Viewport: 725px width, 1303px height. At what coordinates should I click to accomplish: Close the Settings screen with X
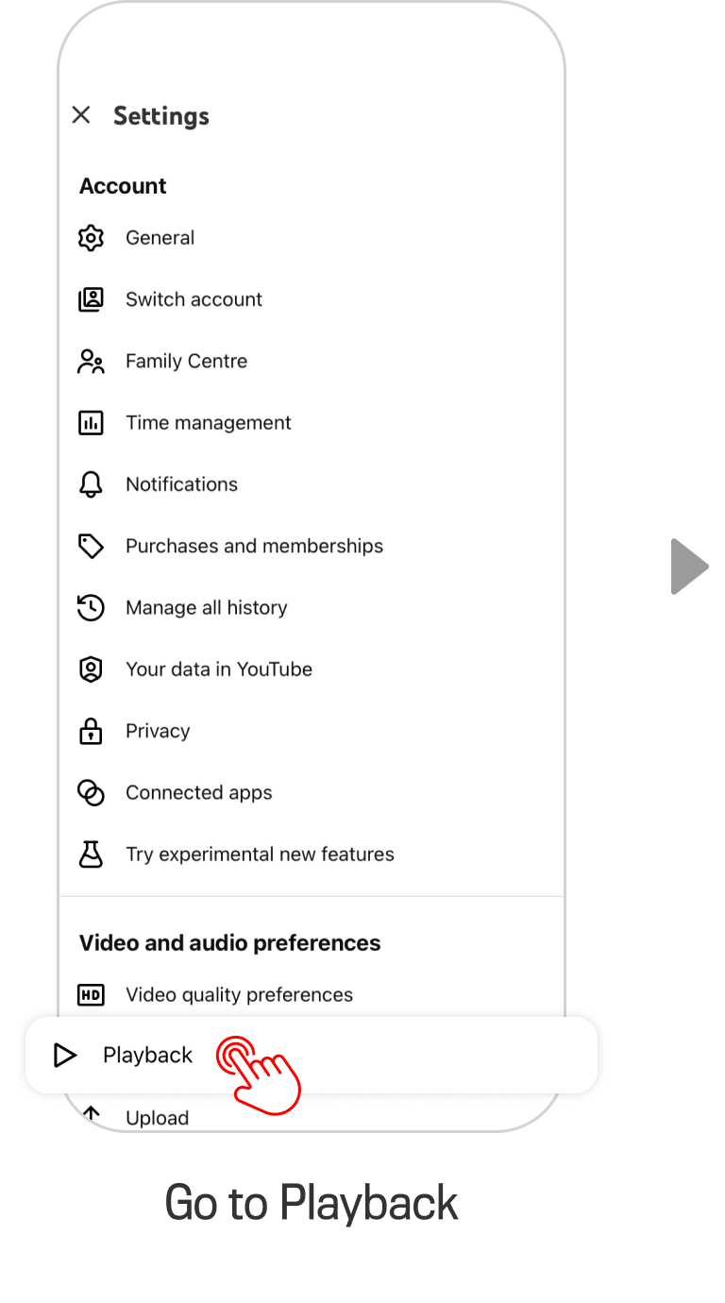click(81, 115)
